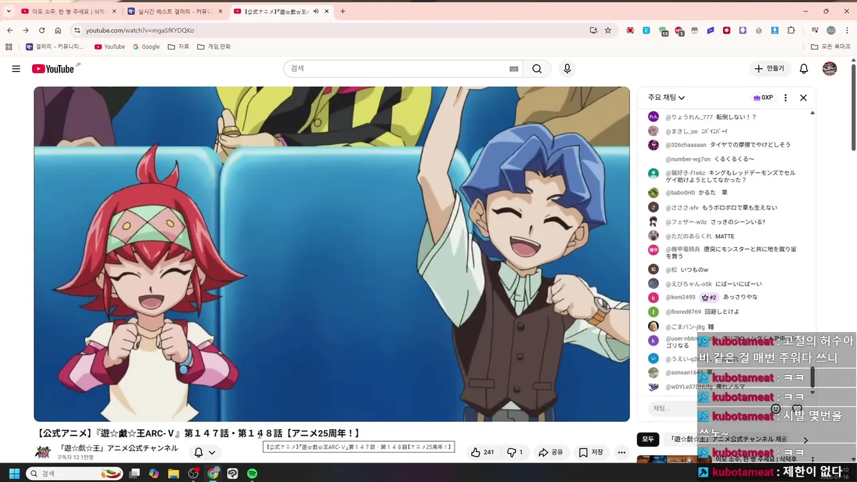Open the YouTube guide hamburger menu

tap(16, 69)
